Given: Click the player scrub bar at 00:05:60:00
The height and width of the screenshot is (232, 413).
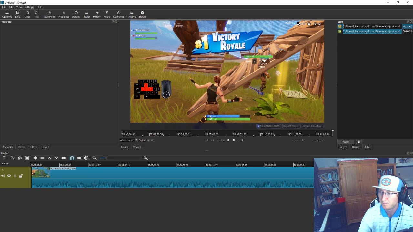Looking at the screenshot, I should [212, 134].
